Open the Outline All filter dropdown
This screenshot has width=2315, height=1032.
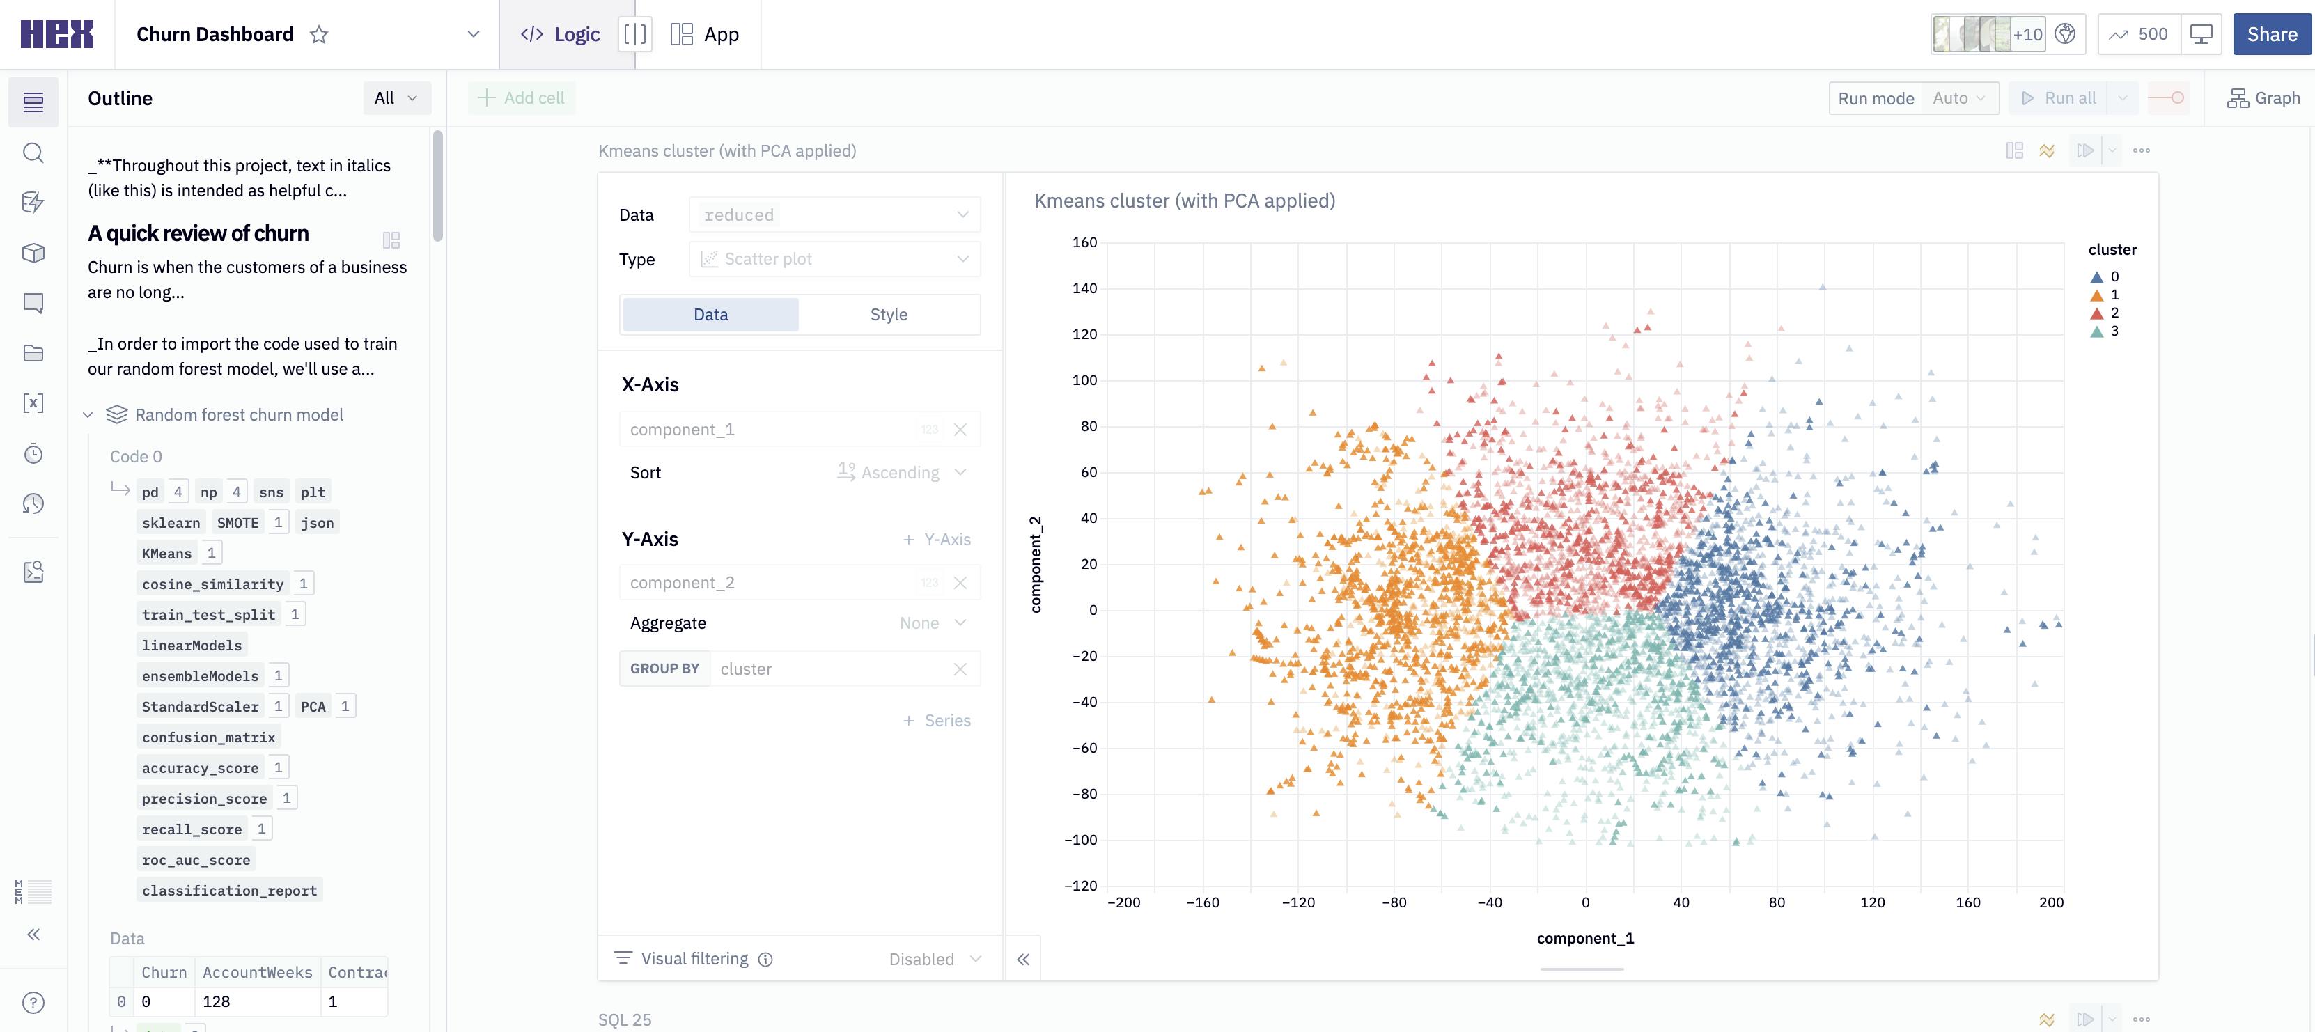(x=396, y=98)
